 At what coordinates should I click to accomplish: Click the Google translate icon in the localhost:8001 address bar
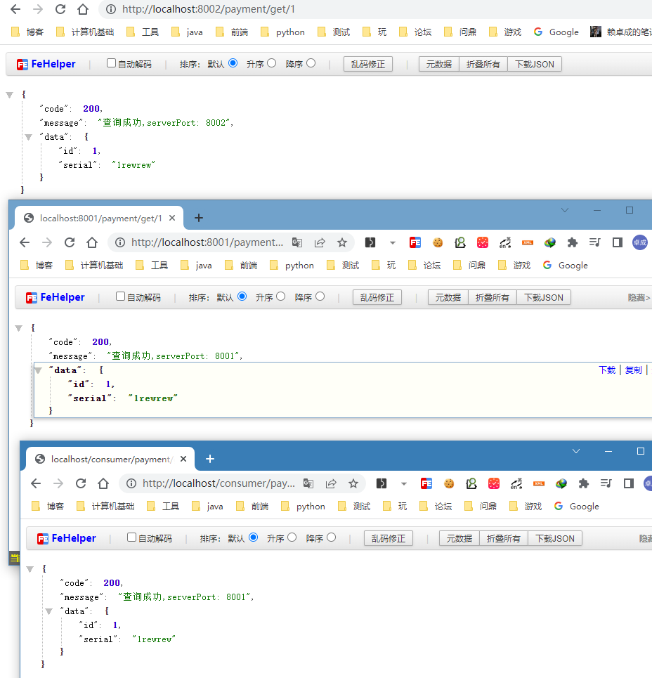(297, 242)
